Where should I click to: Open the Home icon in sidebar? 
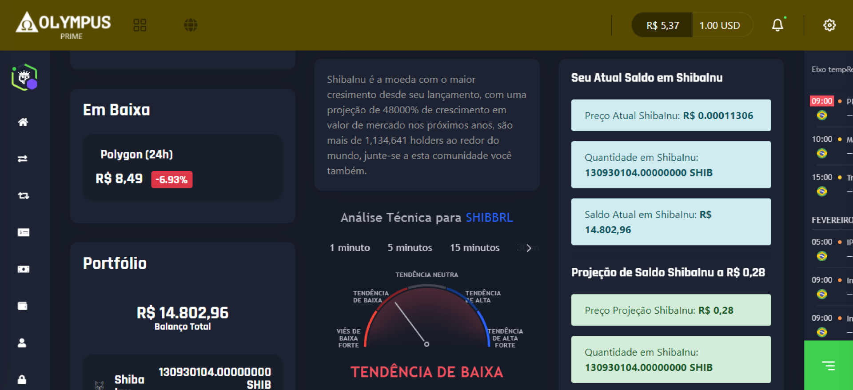(23, 122)
